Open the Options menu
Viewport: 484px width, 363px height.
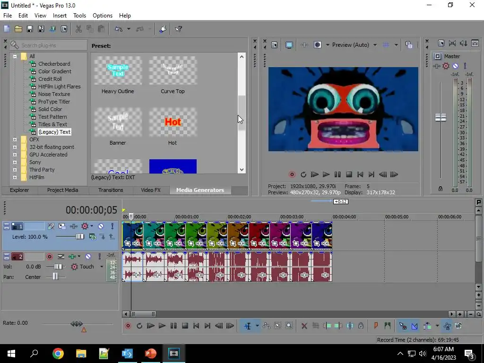[103, 16]
